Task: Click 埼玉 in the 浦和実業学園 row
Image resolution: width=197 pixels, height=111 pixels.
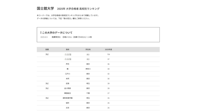Action: click(x=88, y=98)
